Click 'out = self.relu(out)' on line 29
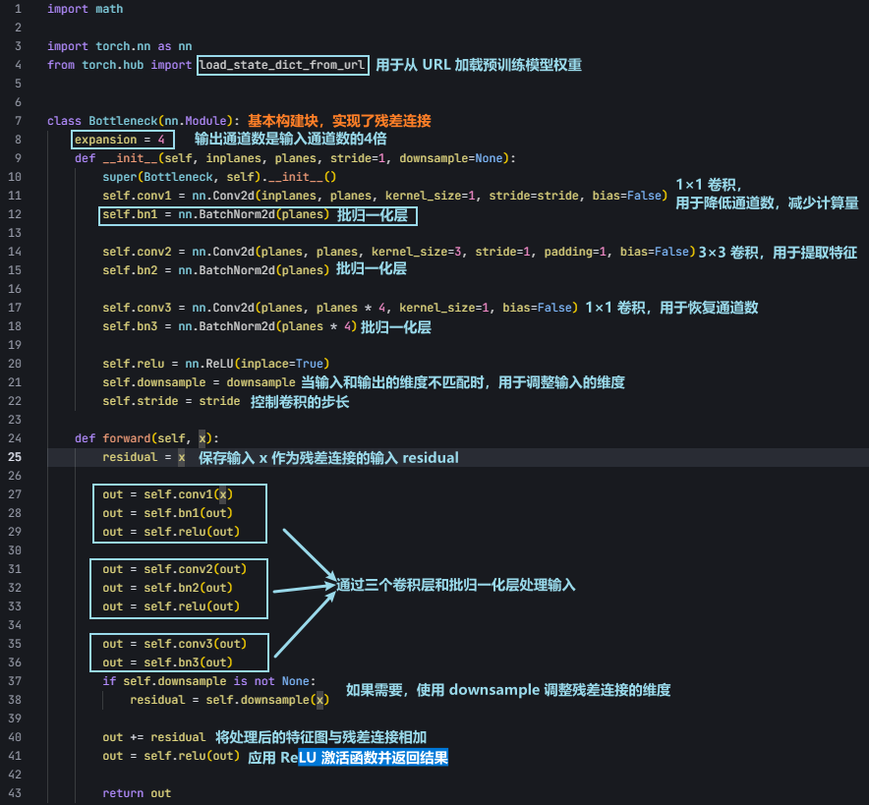The height and width of the screenshot is (805, 869). point(171,532)
